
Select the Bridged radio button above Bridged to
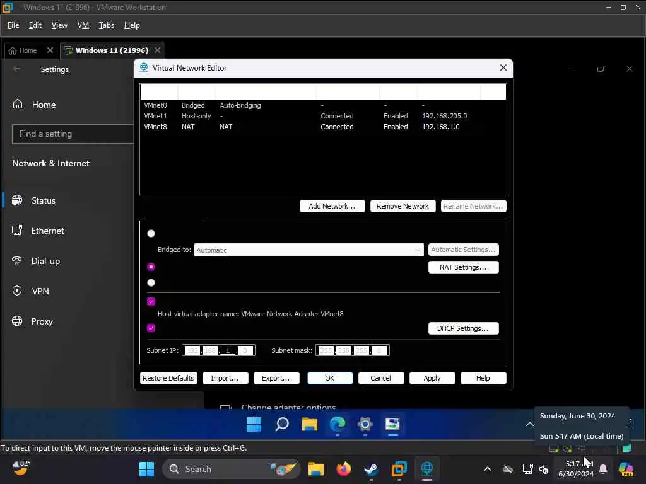click(x=151, y=233)
